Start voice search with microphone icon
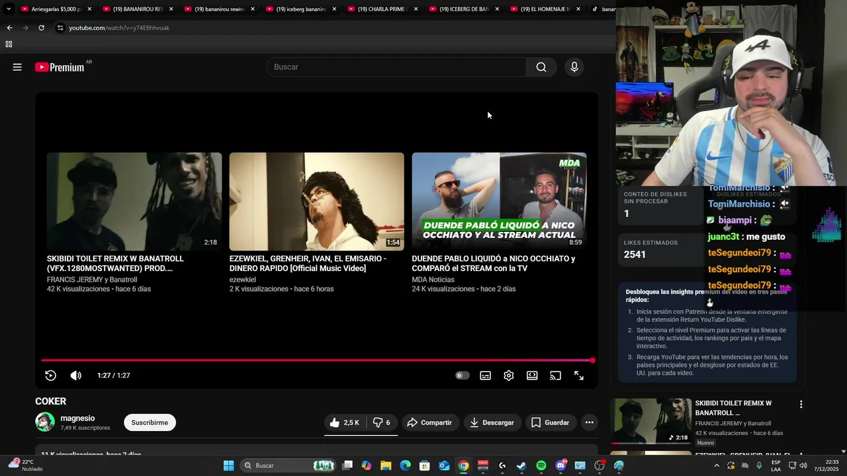847x476 pixels. tap(574, 67)
